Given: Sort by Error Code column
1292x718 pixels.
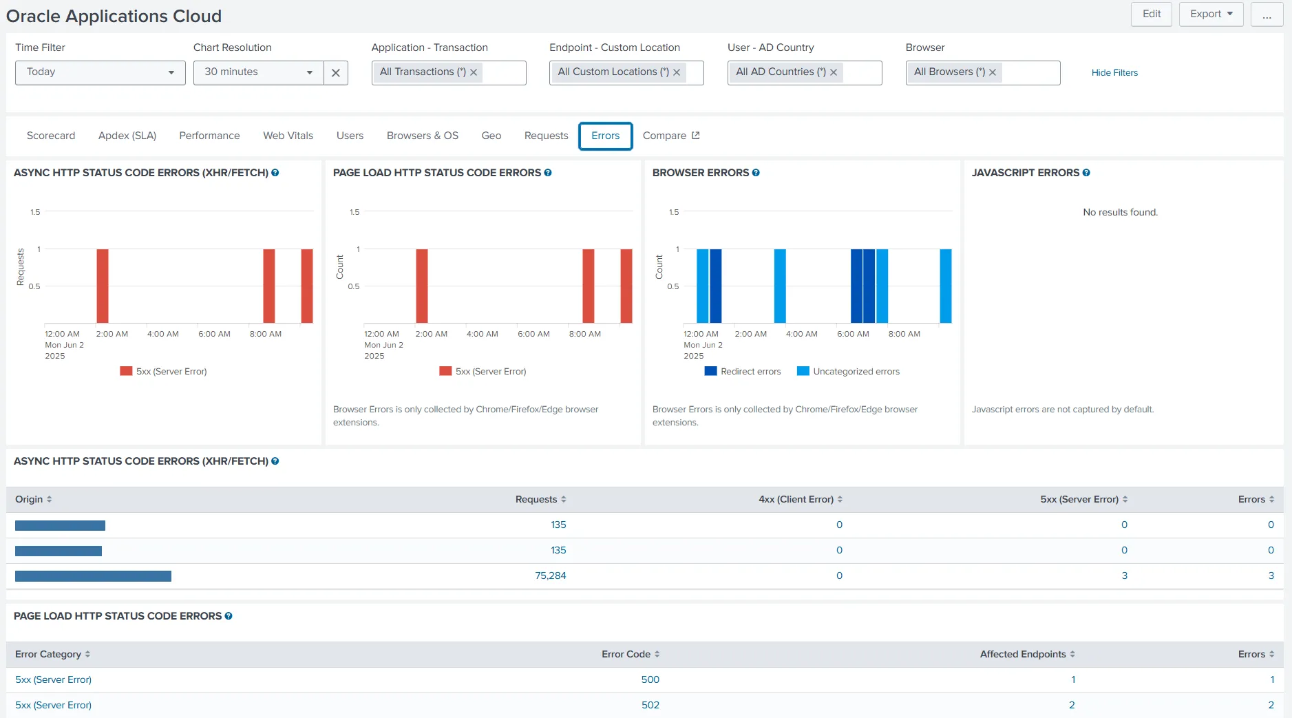Looking at the screenshot, I should [x=631, y=654].
